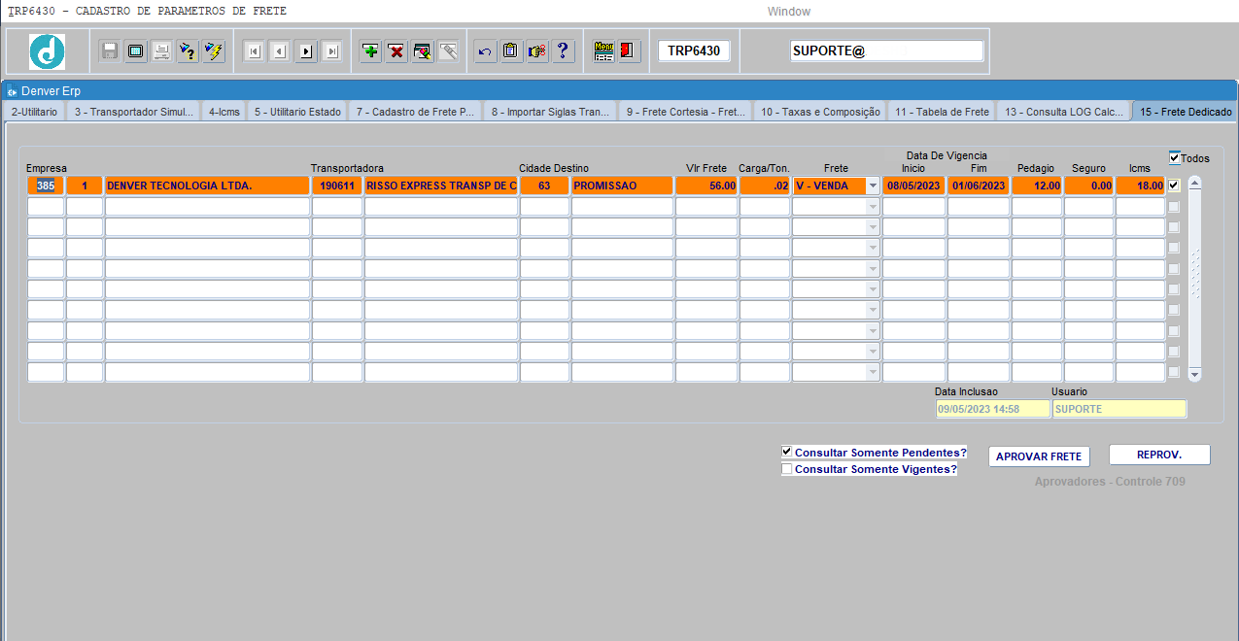Screen dimensions: 1239x641
Task: Toggle Consultar Somente Pendentes checkbox
Action: 787,452
